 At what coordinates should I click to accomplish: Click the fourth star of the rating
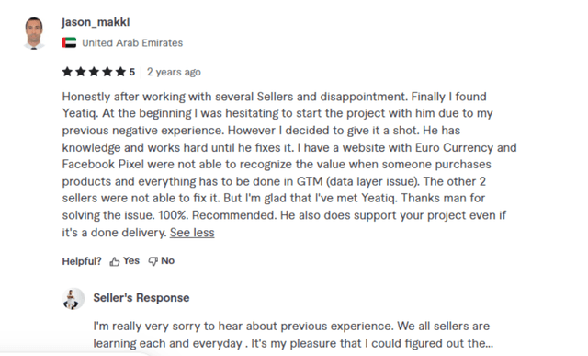107,72
